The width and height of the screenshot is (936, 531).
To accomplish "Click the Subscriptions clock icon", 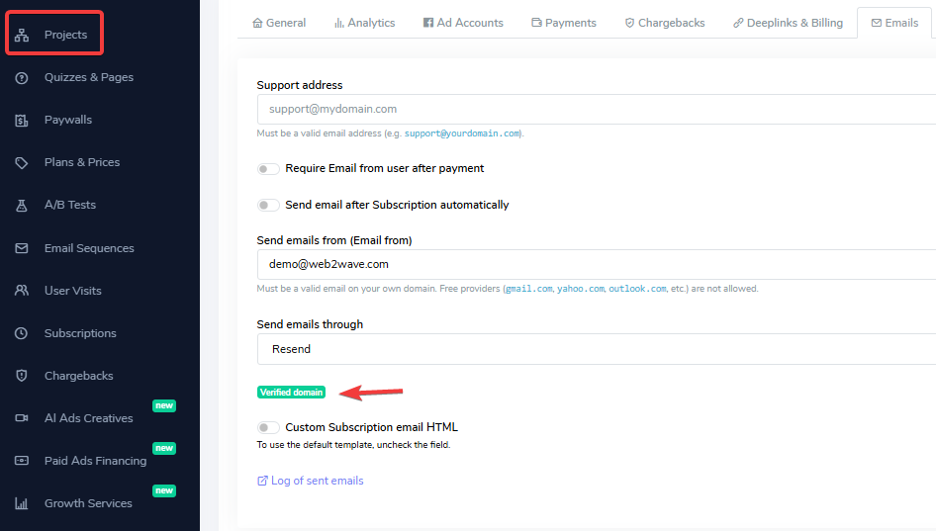I will [22, 333].
